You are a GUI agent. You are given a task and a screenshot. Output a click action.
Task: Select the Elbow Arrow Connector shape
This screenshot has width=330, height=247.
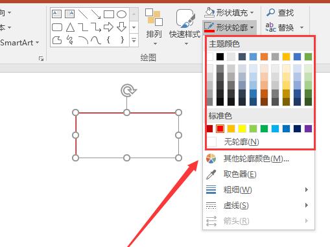coord(96,27)
